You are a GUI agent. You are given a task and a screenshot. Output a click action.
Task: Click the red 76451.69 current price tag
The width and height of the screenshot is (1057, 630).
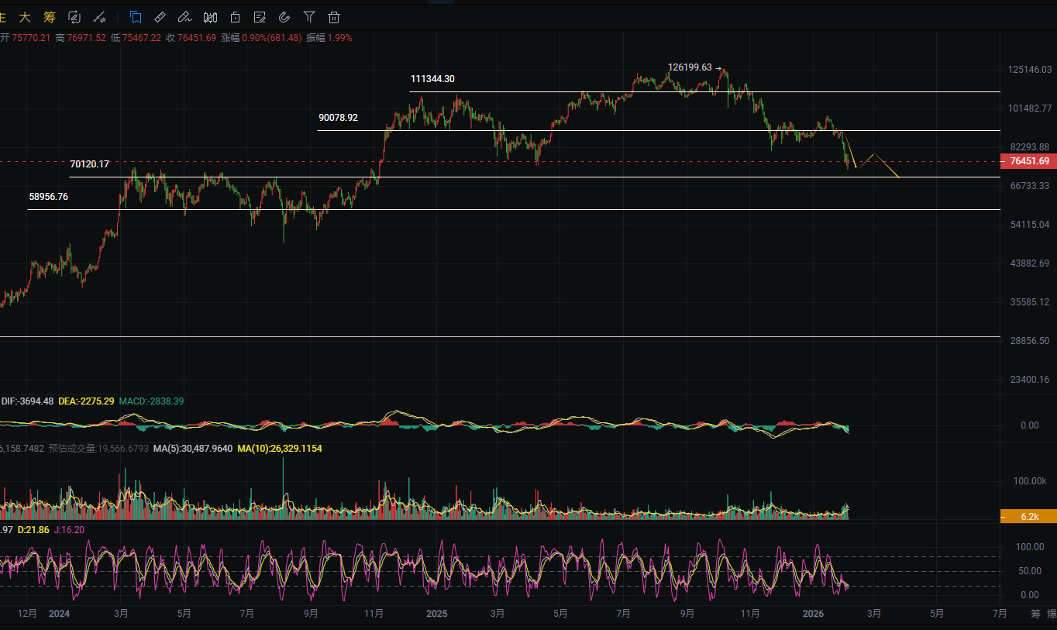pyautogui.click(x=1028, y=161)
